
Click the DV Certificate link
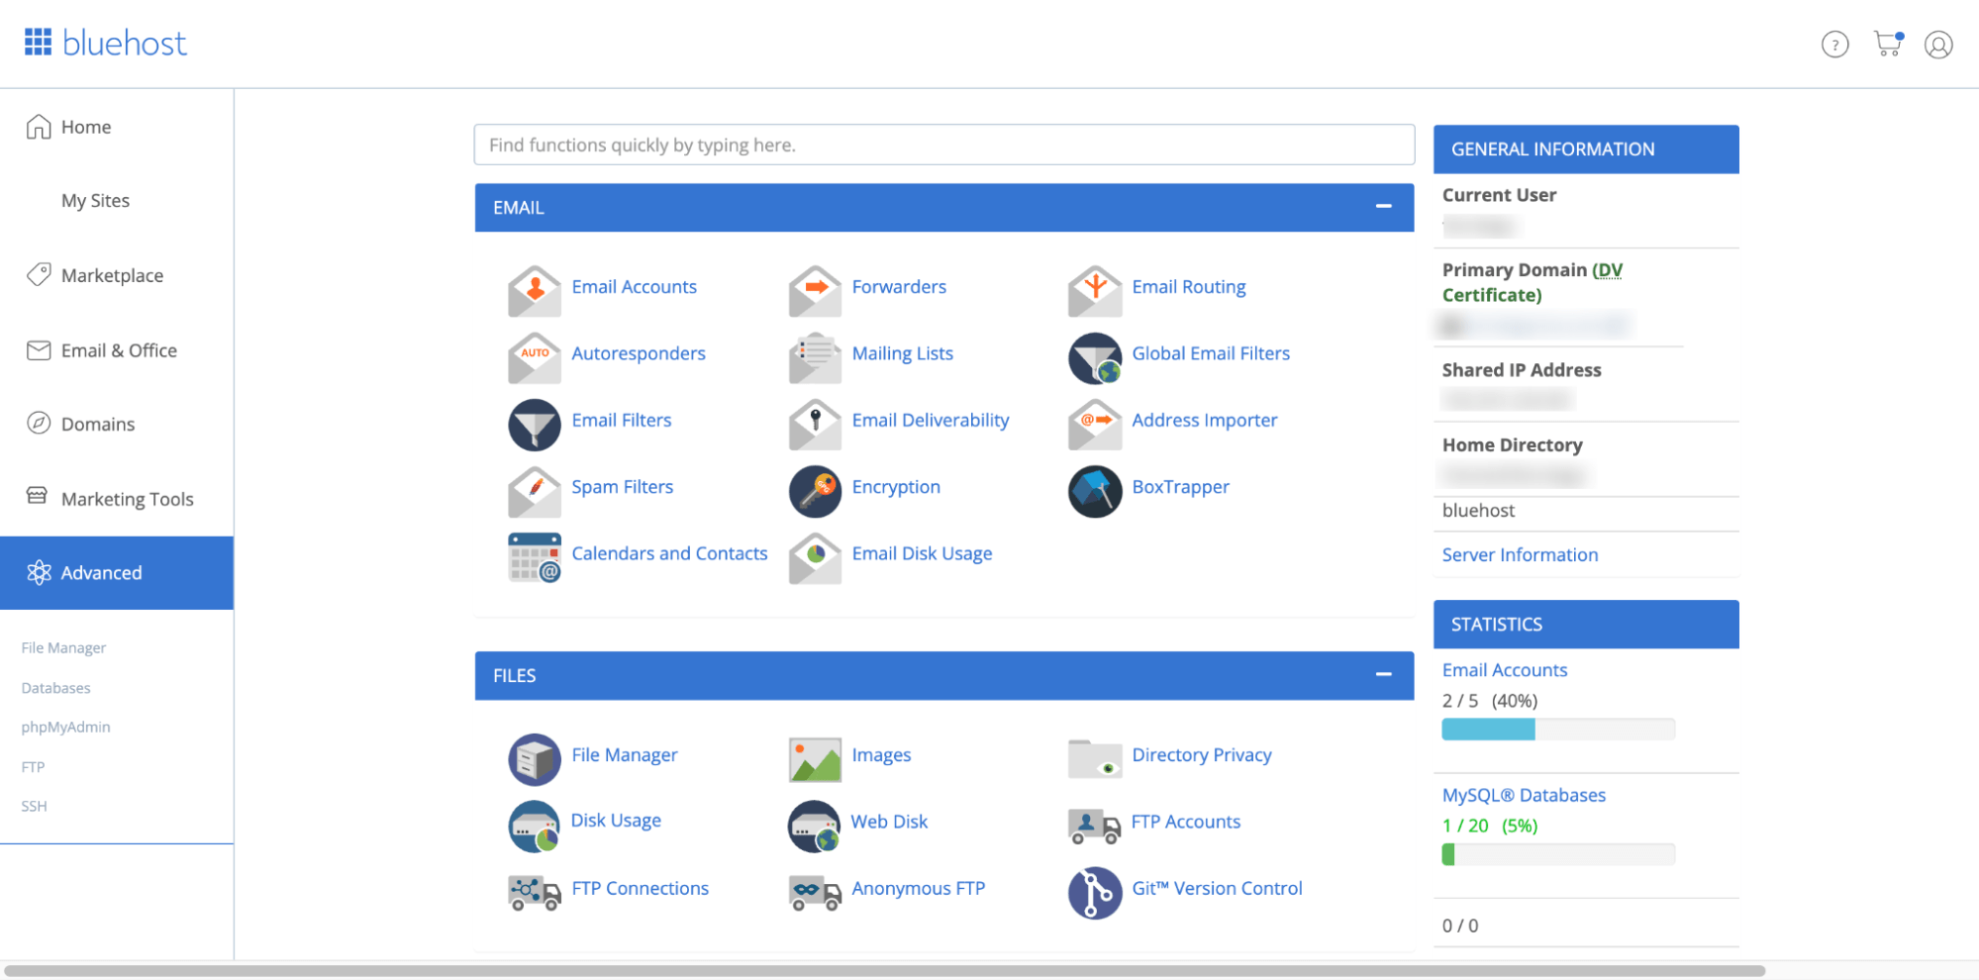(x=1533, y=282)
